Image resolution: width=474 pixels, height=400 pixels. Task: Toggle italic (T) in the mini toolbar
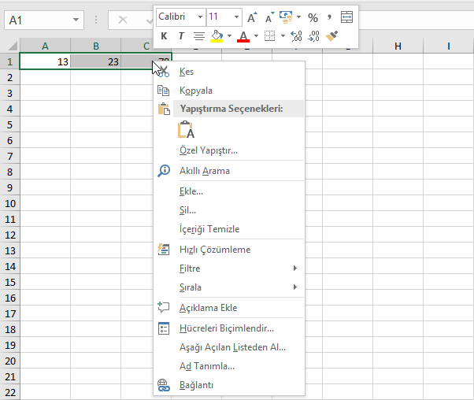(181, 36)
